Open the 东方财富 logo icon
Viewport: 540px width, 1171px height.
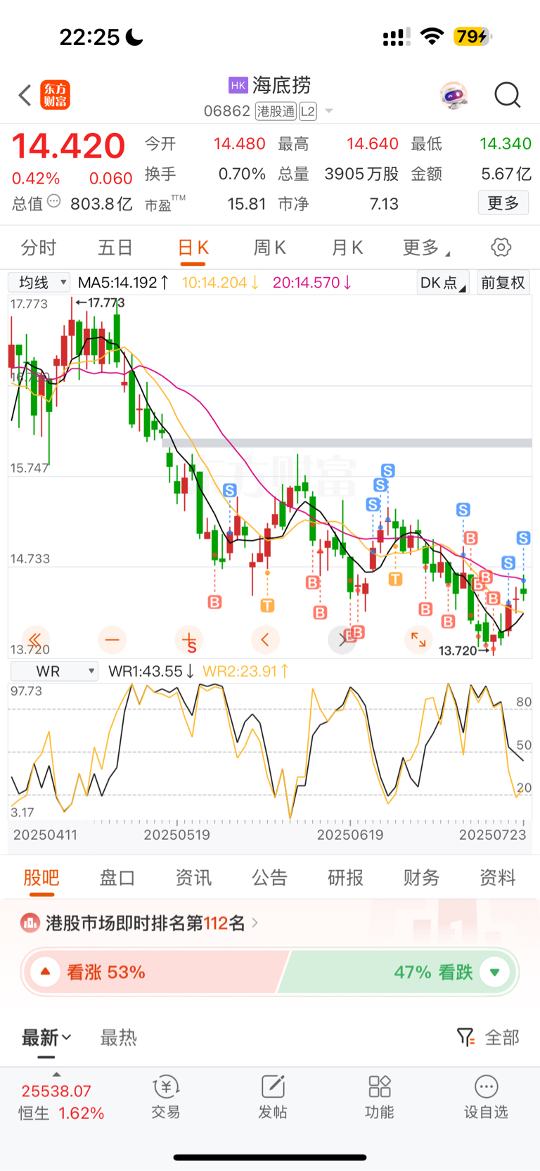point(56,95)
